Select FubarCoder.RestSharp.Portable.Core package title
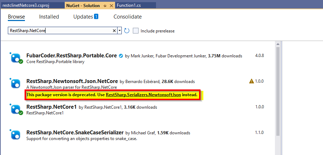323x155 pixels. tap(72, 56)
